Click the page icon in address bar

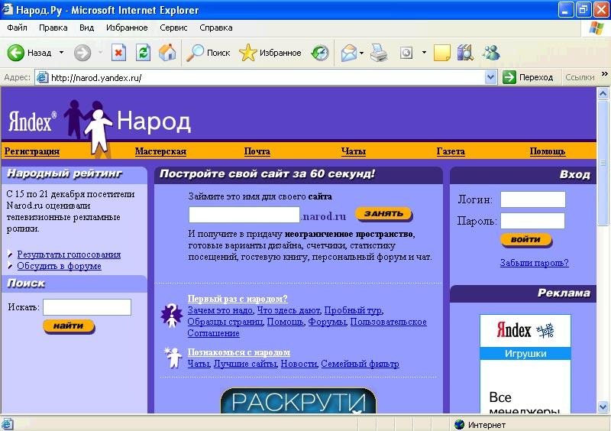coord(42,78)
